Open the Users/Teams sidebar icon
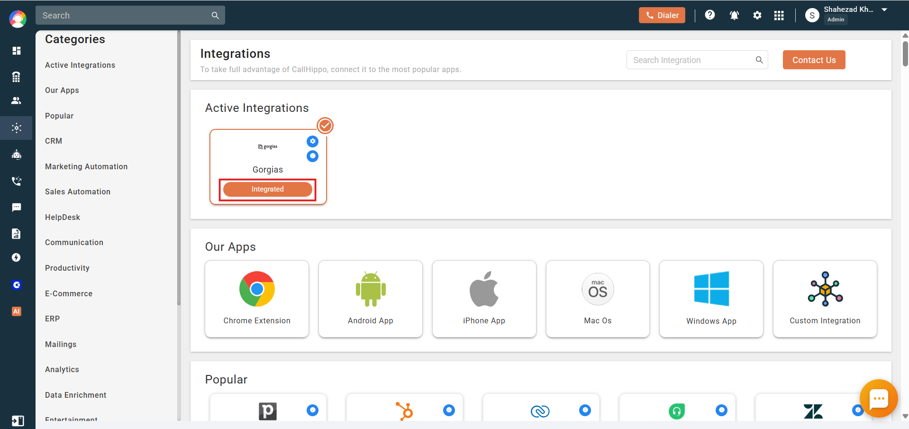 pyautogui.click(x=16, y=100)
